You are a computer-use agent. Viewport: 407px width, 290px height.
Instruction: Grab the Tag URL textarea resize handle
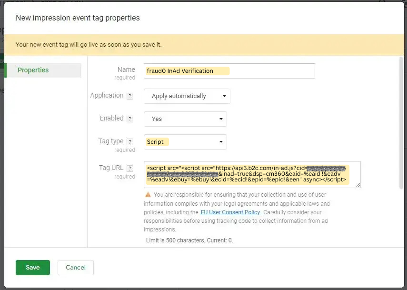click(357, 185)
